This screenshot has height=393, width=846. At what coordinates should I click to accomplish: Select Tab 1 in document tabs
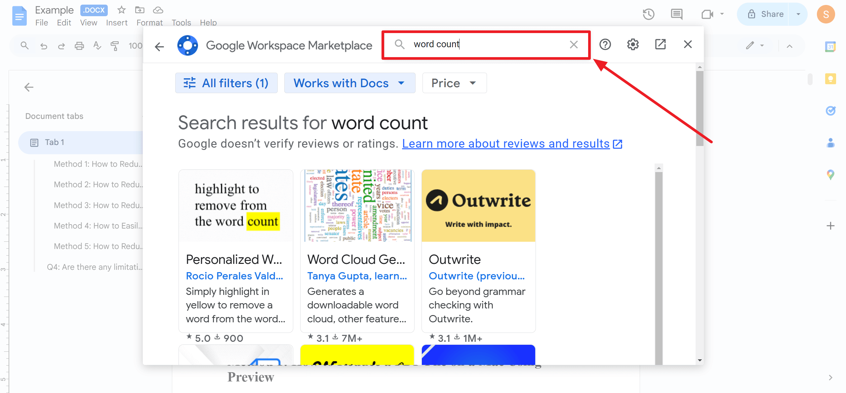tap(81, 142)
